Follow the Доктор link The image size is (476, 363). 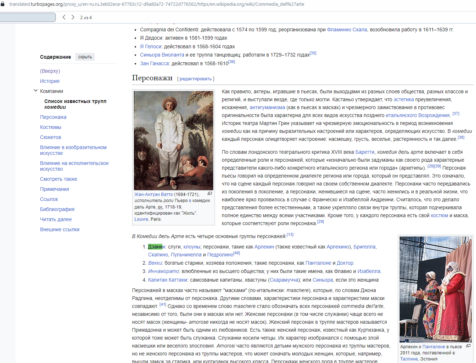pyautogui.click(x=345, y=263)
